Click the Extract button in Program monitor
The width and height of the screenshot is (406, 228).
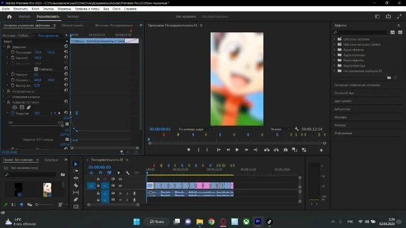(x=276, y=149)
